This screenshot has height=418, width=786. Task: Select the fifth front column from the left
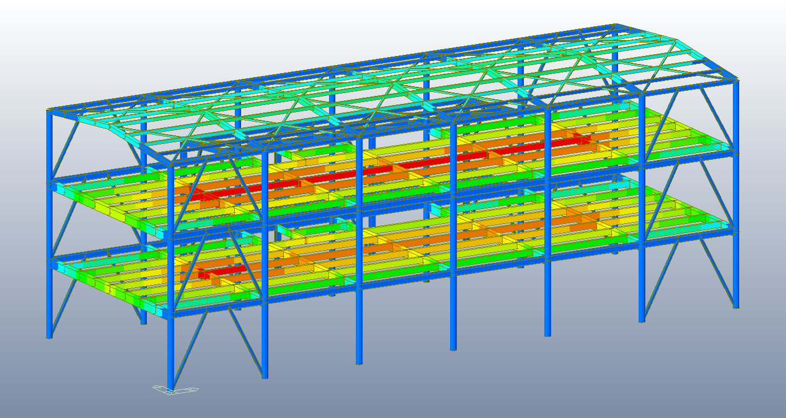[x=547, y=297]
